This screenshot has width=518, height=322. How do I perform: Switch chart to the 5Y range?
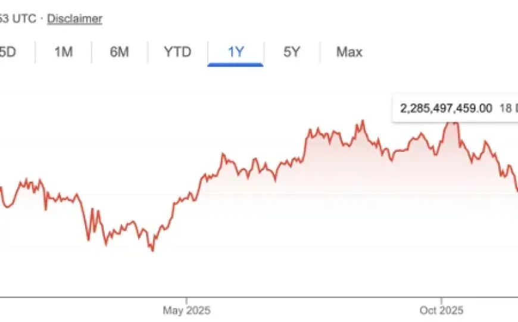[x=292, y=52]
